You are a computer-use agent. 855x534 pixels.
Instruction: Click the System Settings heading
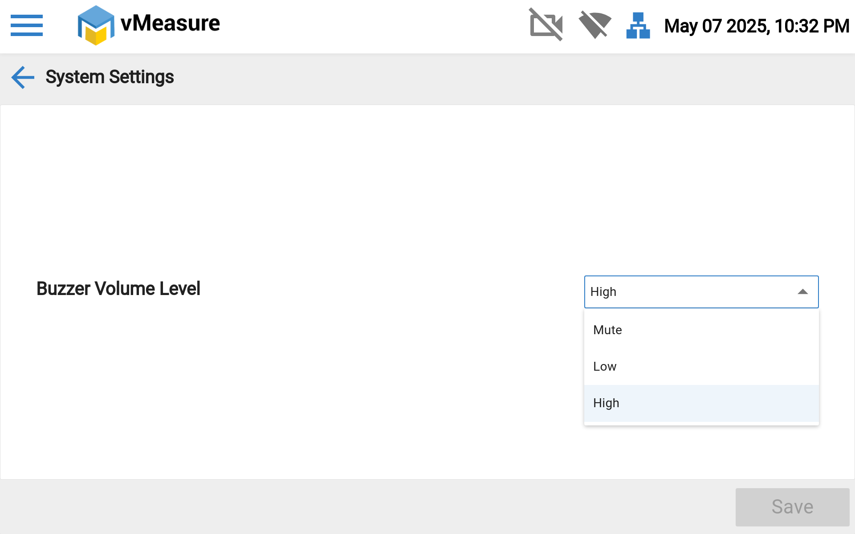pyautogui.click(x=110, y=77)
